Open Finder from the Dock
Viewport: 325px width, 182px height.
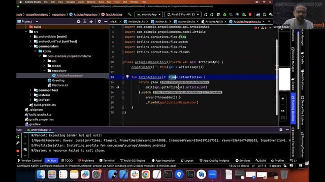(41, 174)
